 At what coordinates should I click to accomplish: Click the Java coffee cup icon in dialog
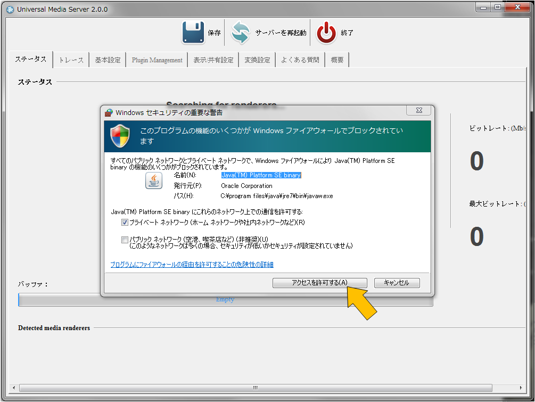(154, 181)
